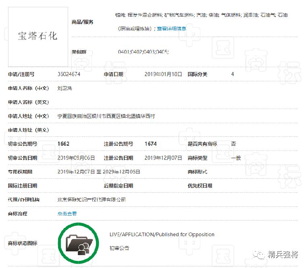Select the 初审公告 status text

(x=119, y=248)
